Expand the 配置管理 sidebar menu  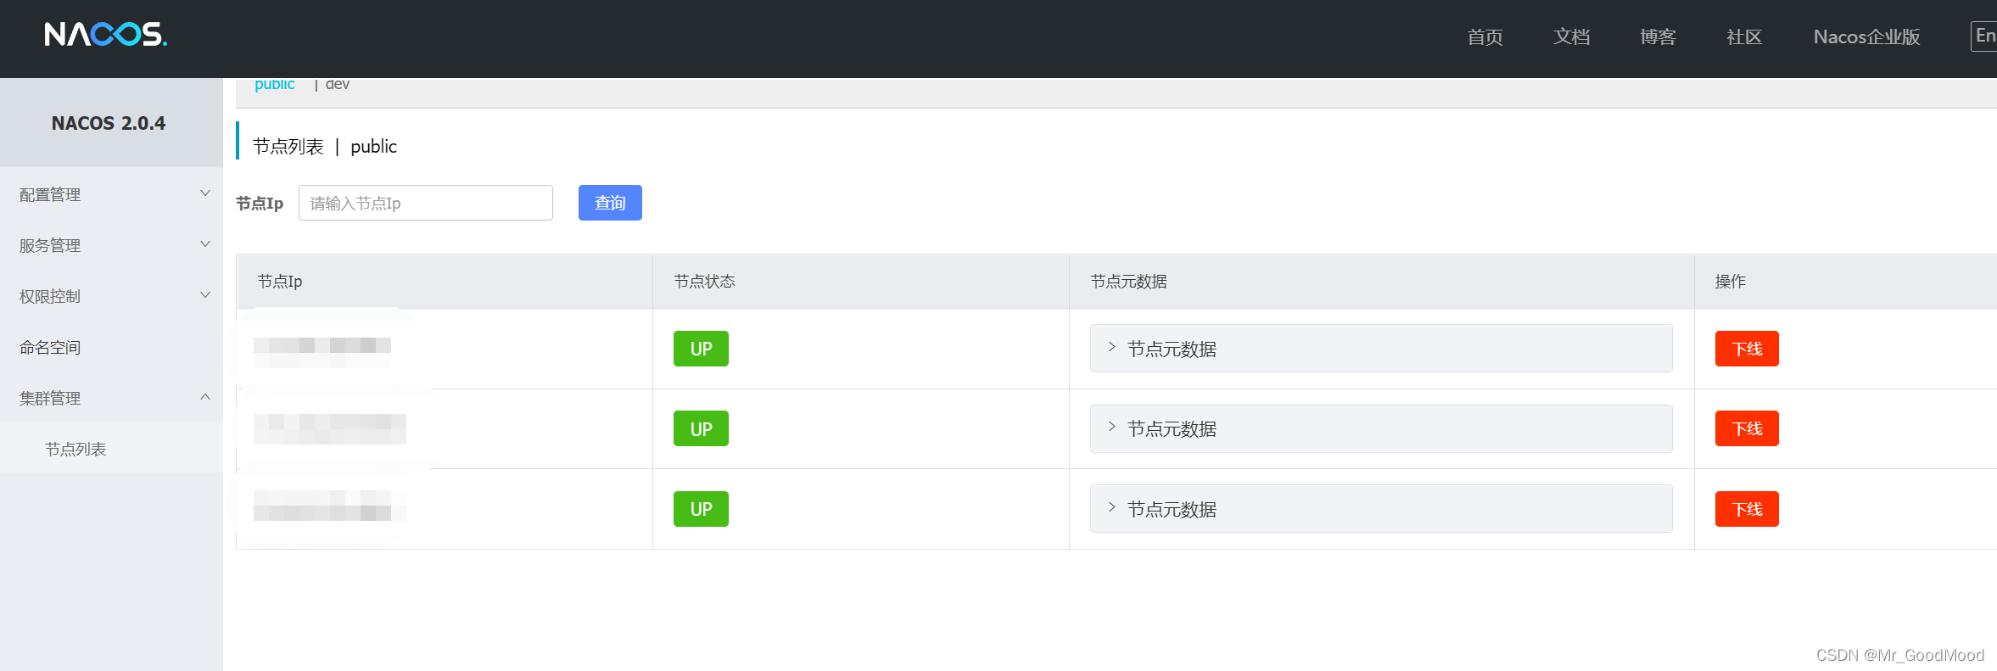[x=110, y=194]
